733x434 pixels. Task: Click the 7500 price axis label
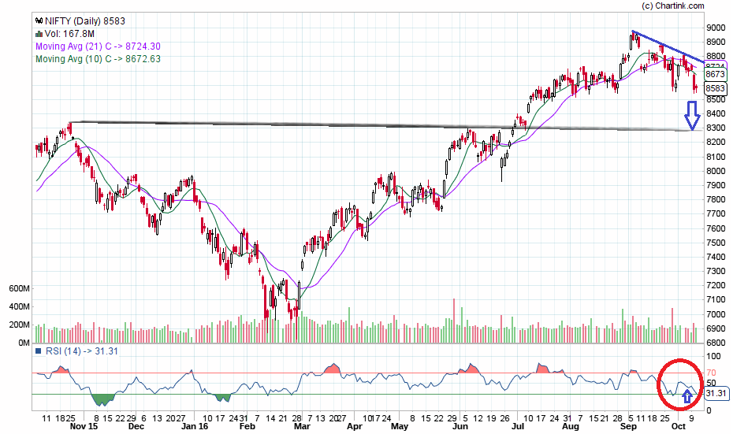pyautogui.click(x=716, y=243)
